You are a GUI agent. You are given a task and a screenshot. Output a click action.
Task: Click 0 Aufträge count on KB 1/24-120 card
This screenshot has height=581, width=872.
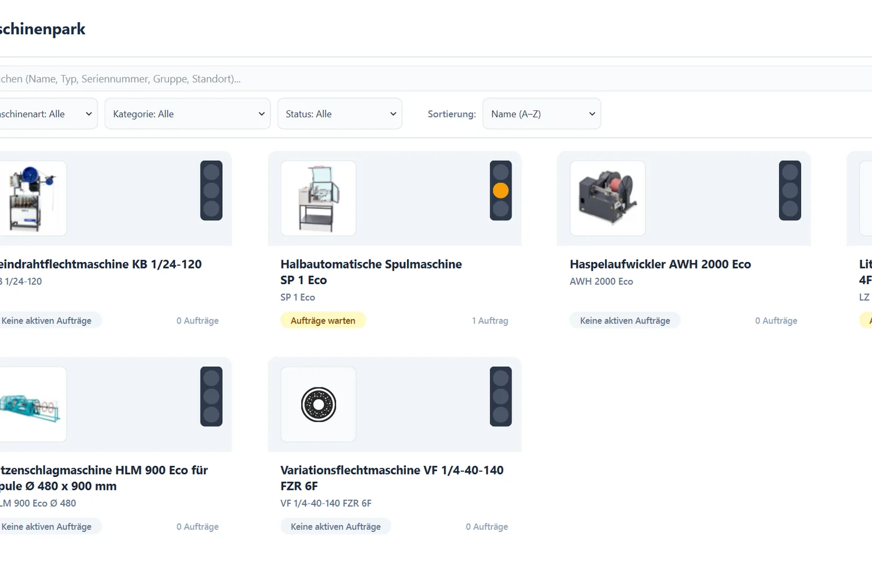(198, 321)
